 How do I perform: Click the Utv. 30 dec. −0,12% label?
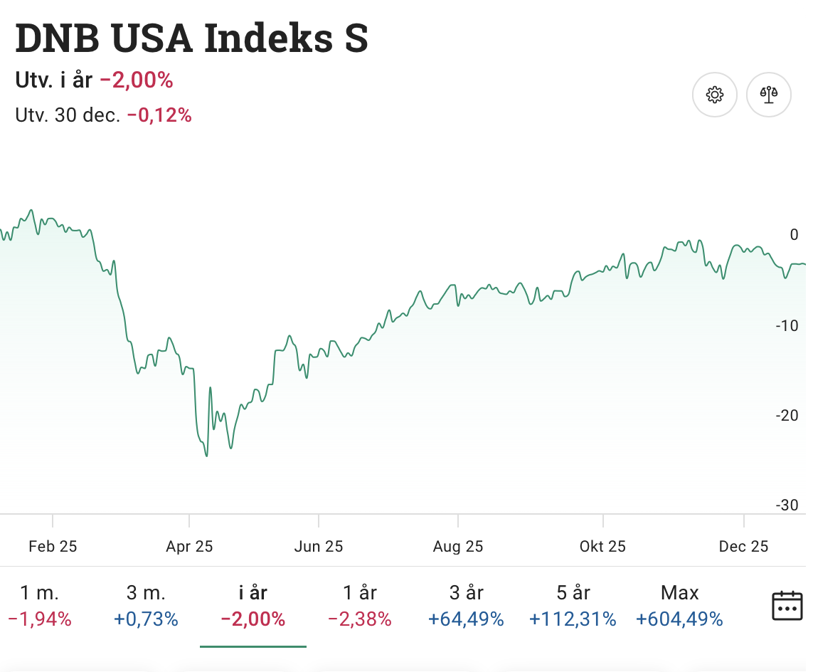(104, 115)
